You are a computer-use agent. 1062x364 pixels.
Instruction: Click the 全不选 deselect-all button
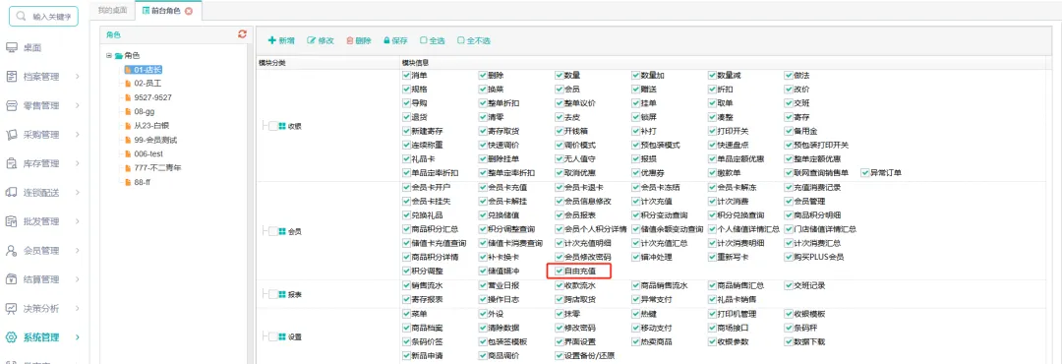click(x=473, y=40)
